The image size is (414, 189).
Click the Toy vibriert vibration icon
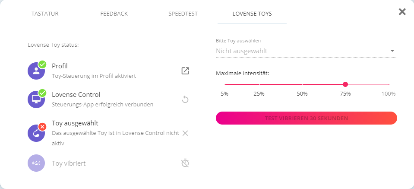36,163
